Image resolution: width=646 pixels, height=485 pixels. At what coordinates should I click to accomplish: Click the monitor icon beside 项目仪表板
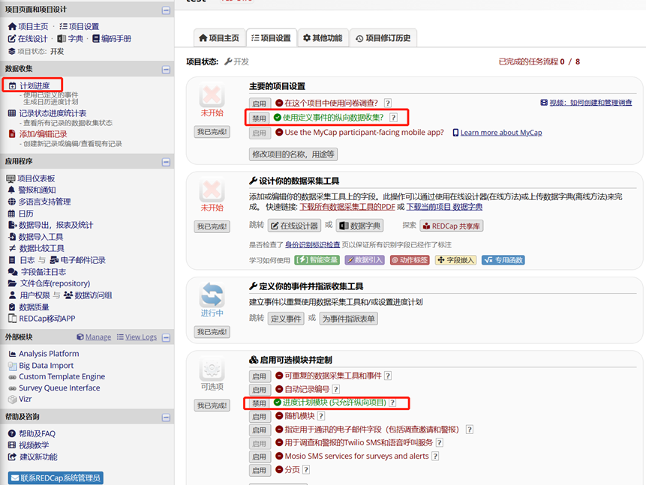11,178
